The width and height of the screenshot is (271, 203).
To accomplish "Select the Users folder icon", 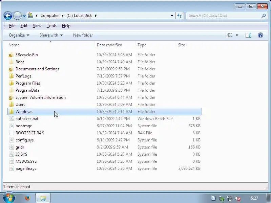I will pos(11,105).
